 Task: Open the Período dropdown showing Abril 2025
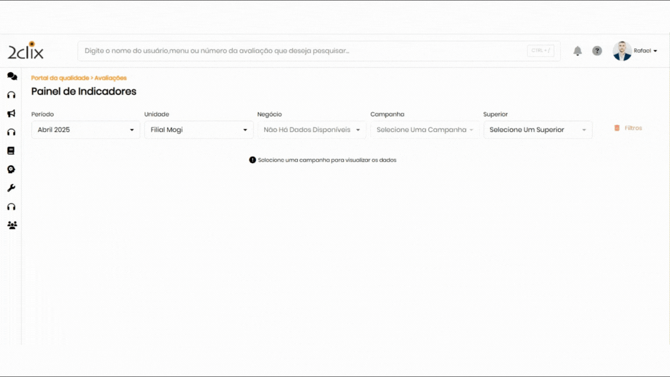click(x=85, y=130)
